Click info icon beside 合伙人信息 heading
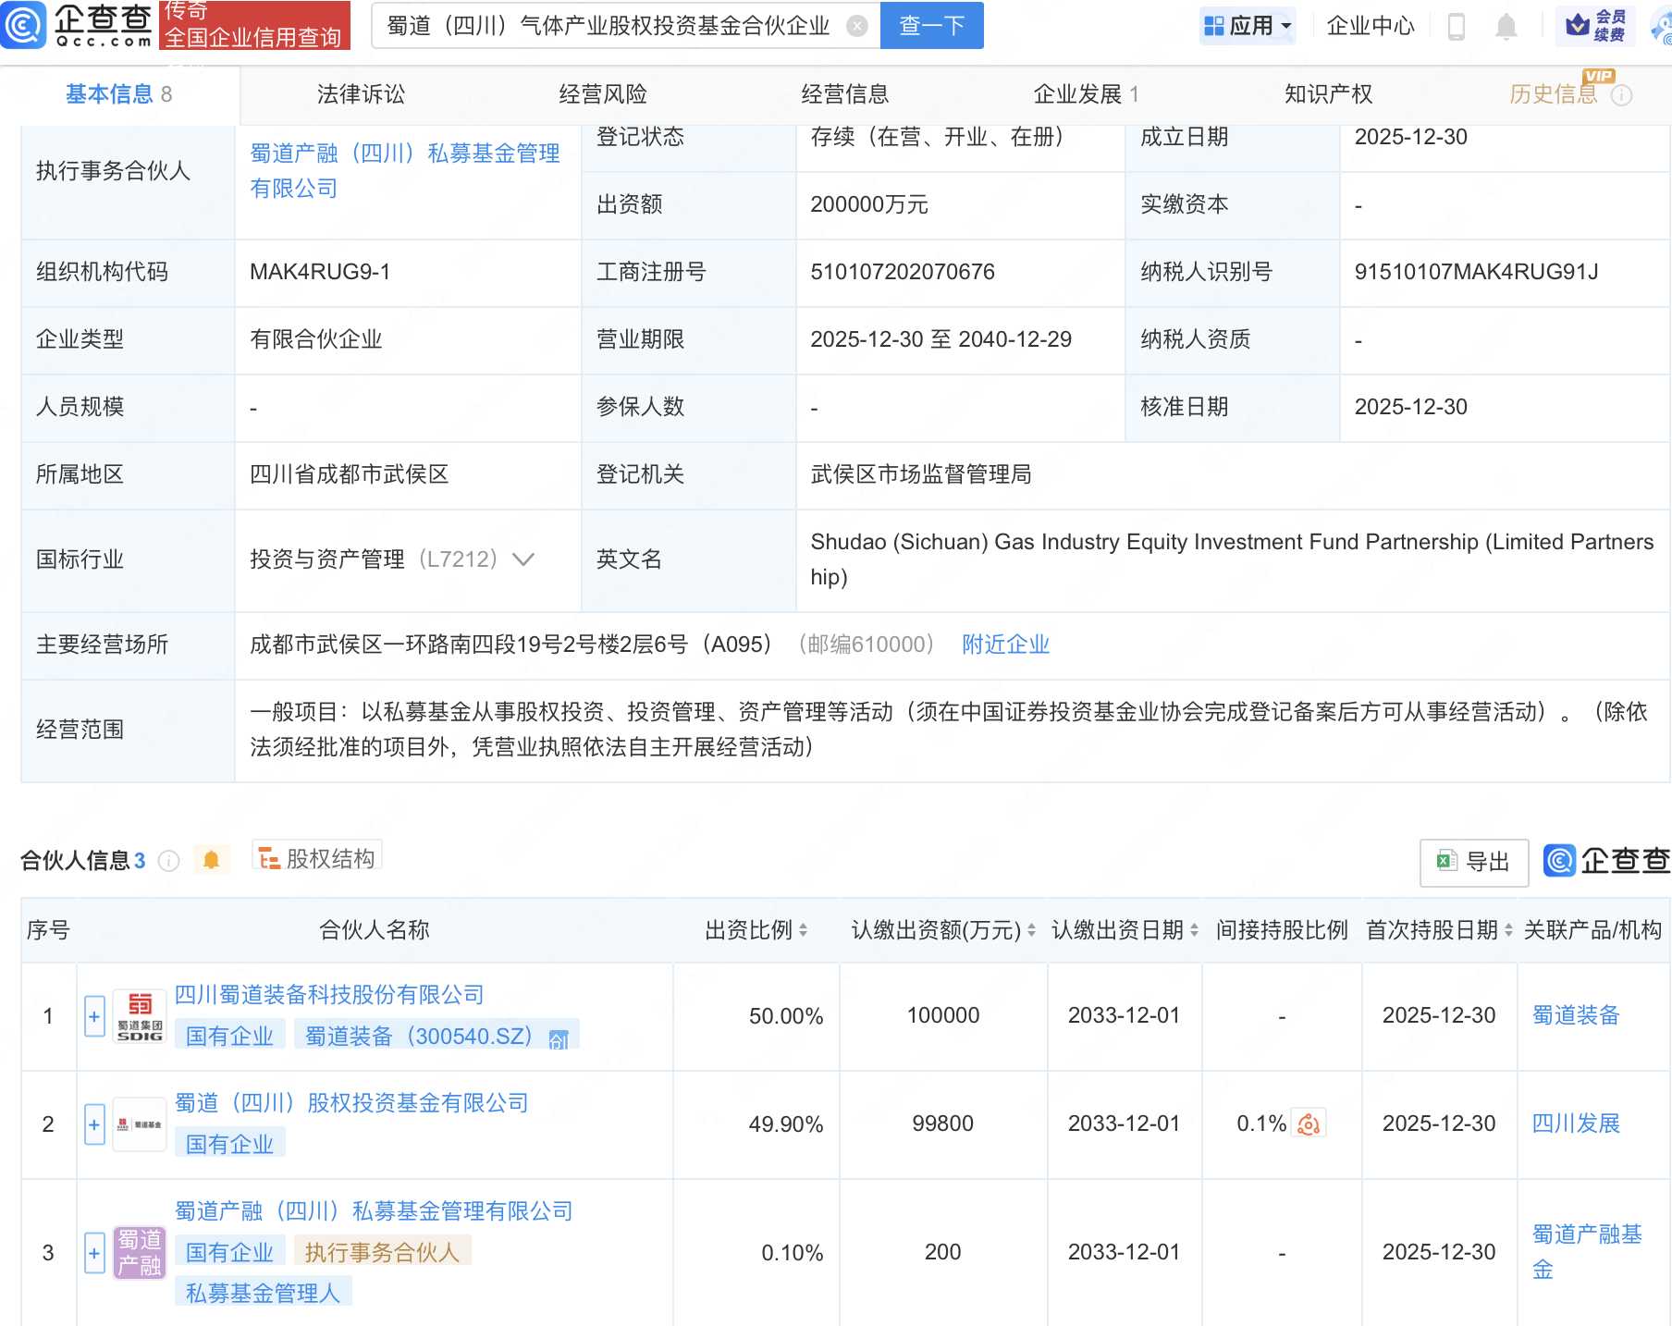Image resolution: width=1672 pixels, height=1326 pixels. tap(168, 861)
